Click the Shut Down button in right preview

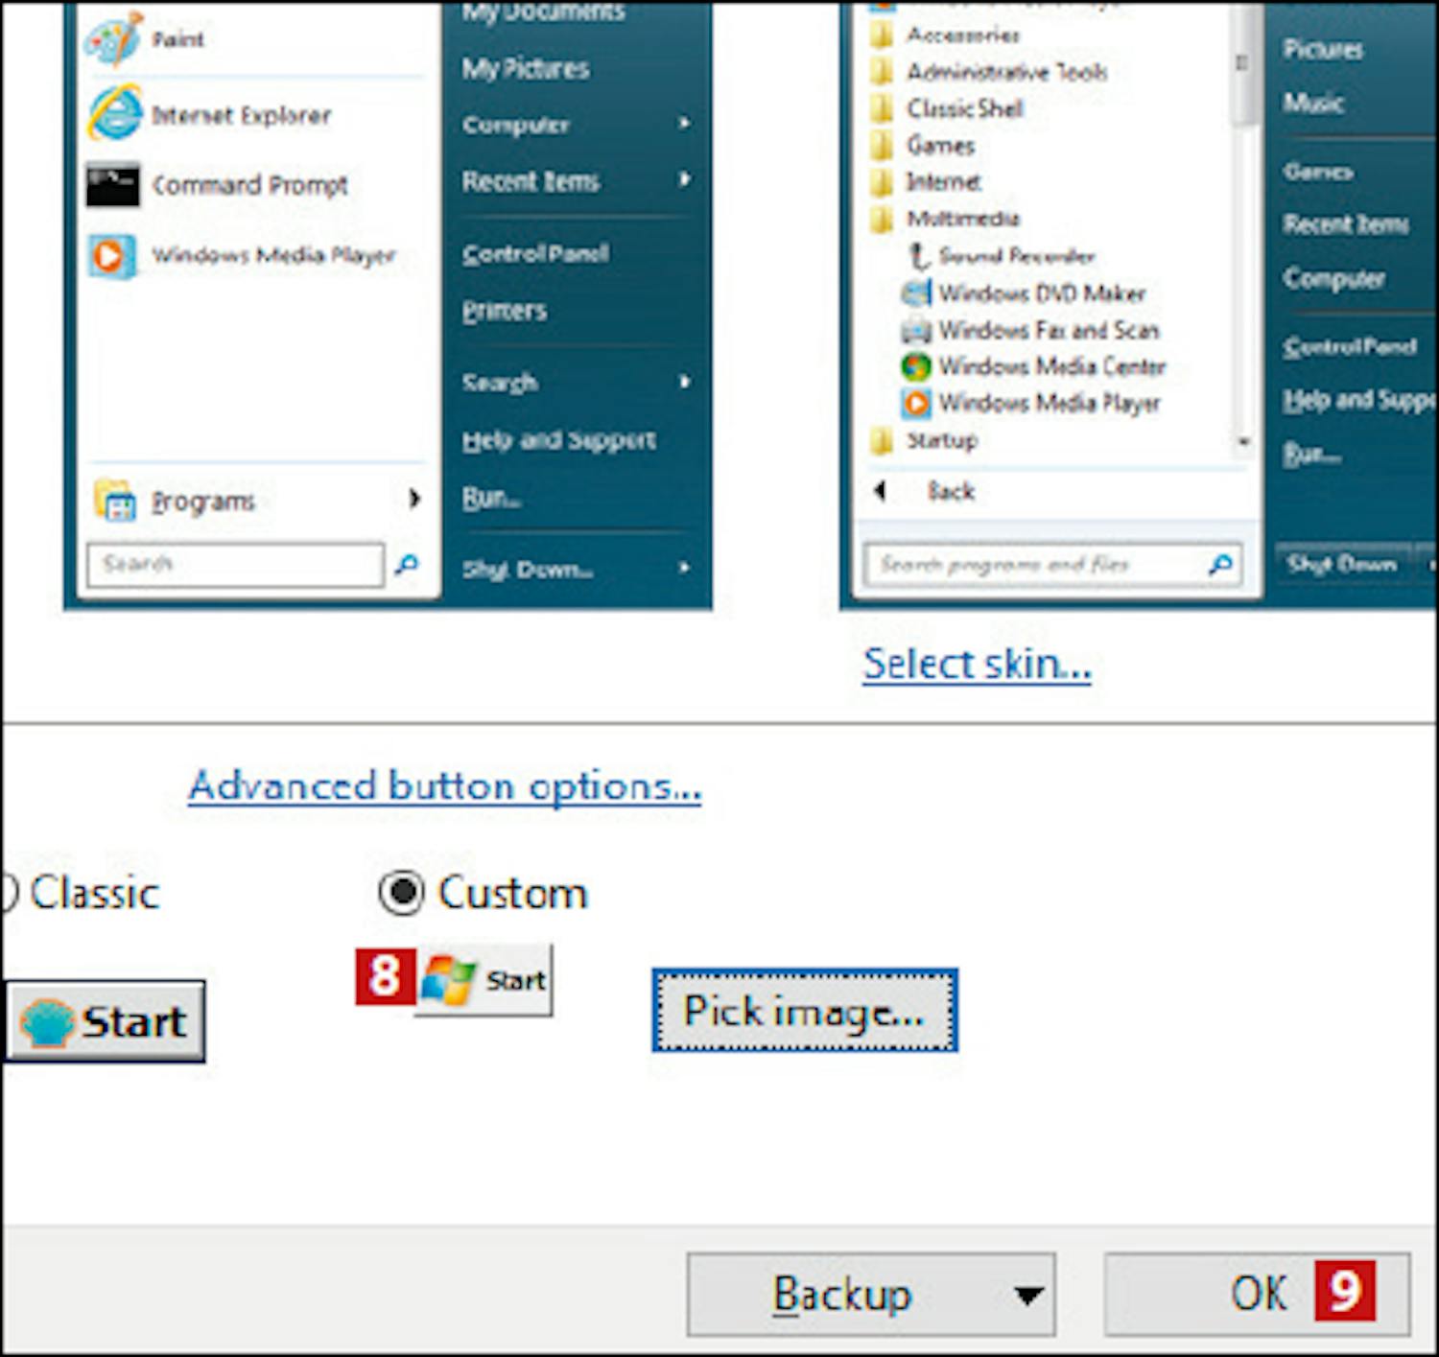(x=1342, y=564)
